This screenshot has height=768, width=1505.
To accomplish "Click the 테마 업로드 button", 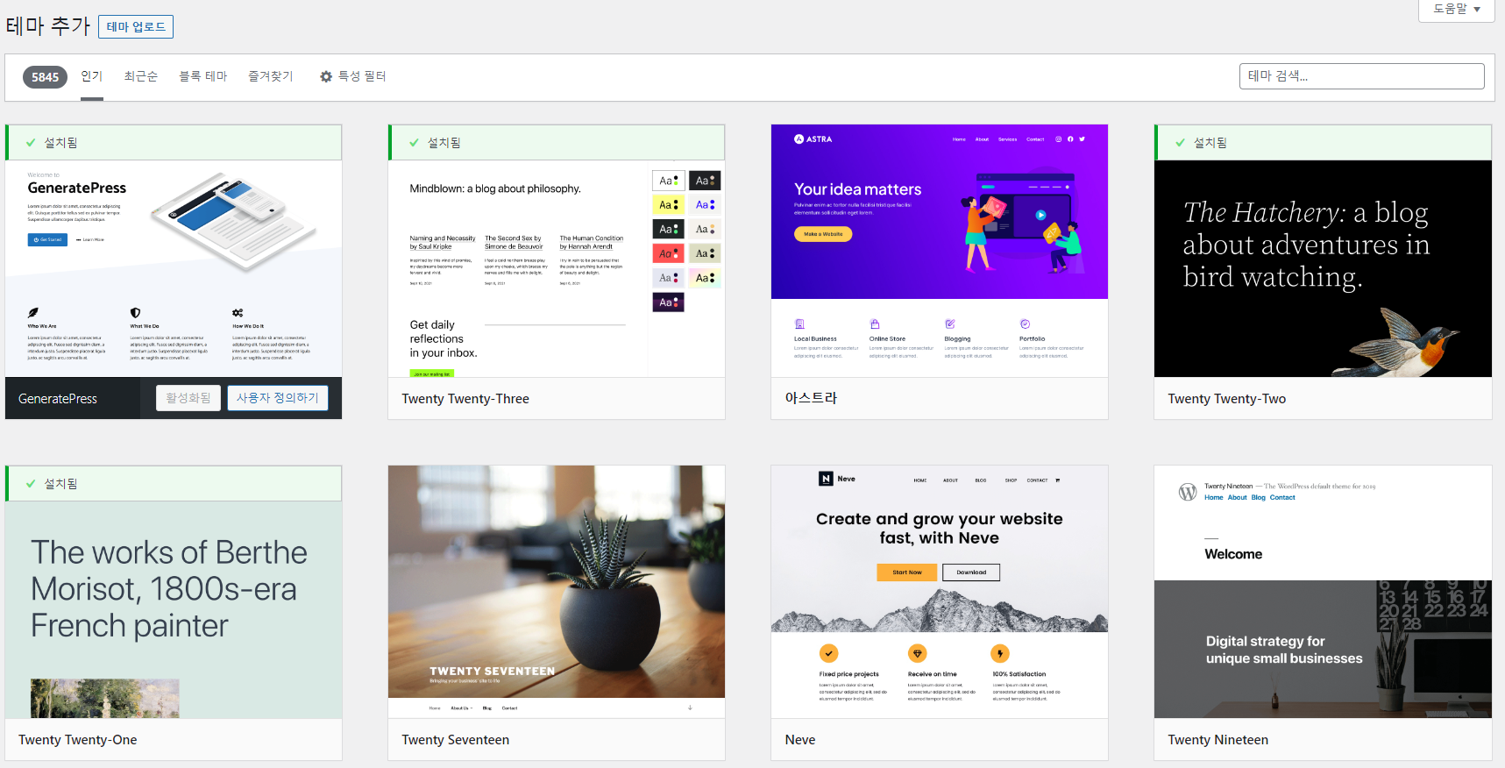I will (136, 27).
